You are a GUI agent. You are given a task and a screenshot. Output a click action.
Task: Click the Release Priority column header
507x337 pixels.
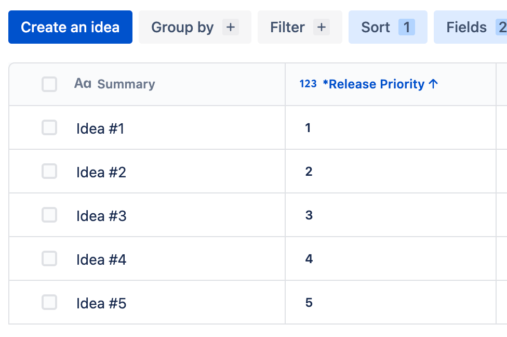tap(373, 84)
